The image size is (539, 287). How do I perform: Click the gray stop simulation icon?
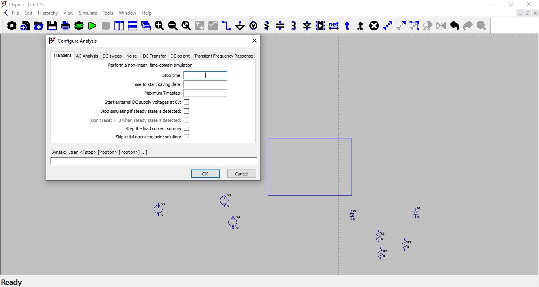point(106,26)
